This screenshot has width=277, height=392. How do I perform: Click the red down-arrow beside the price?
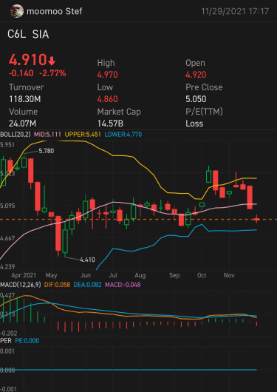tap(52, 61)
